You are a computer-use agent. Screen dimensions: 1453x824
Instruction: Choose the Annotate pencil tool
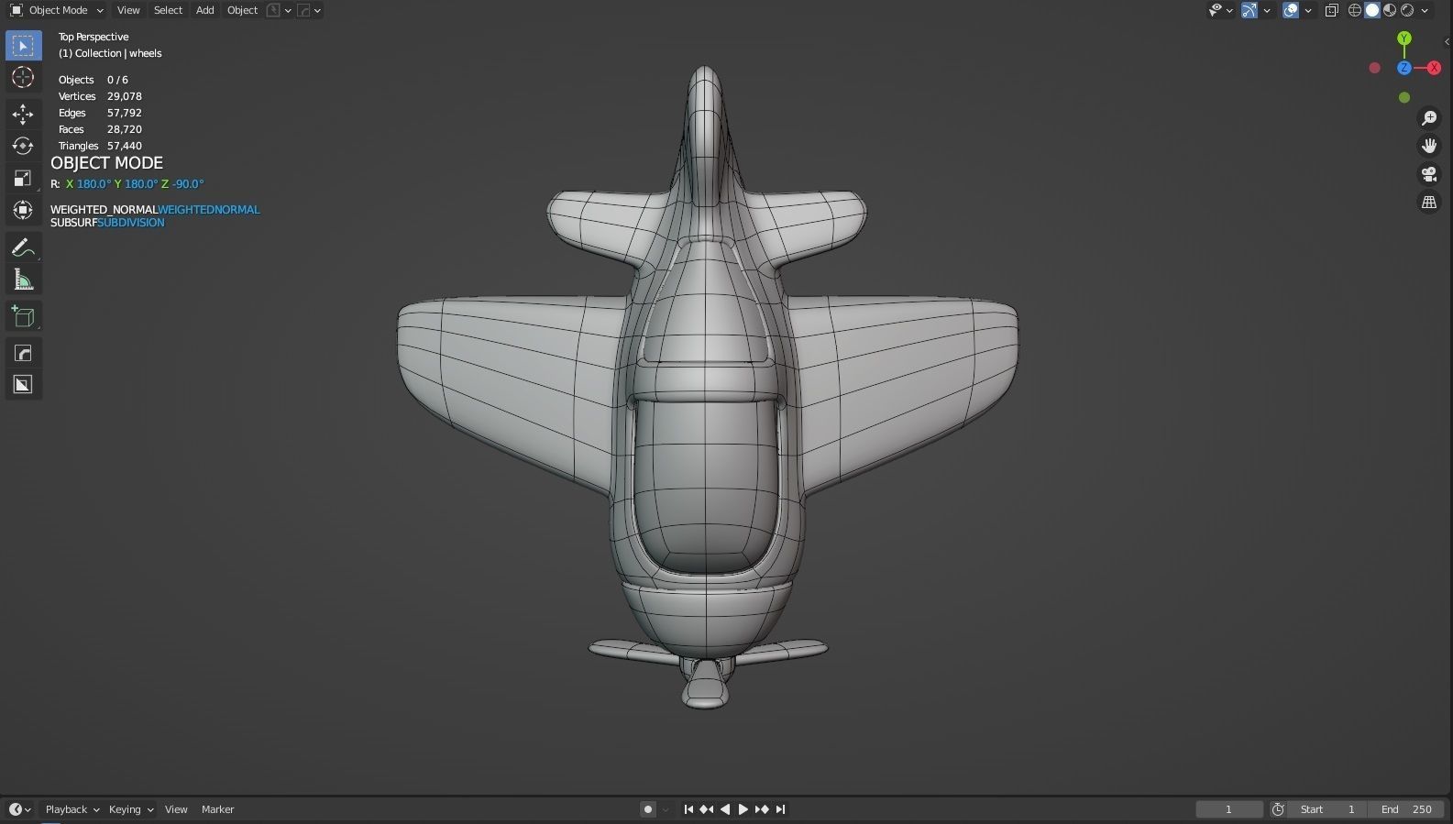point(23,247)
